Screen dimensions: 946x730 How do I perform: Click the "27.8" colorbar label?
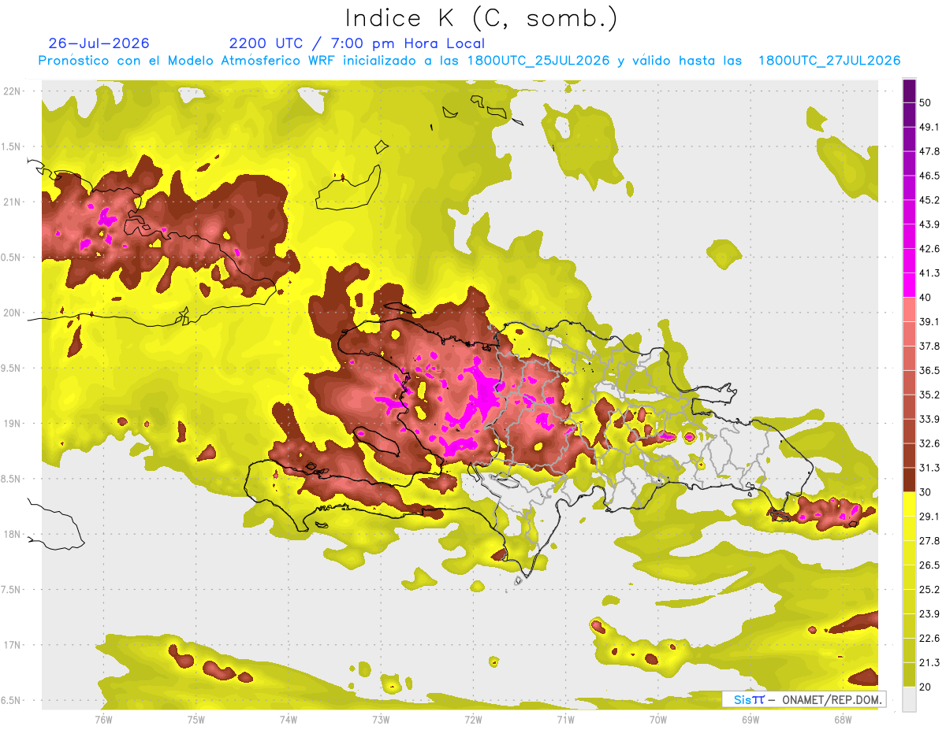click(x=929, y=541)
